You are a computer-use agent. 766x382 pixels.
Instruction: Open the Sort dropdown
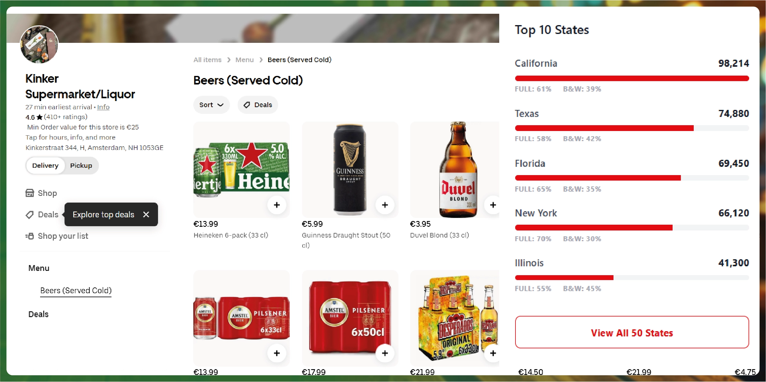coord(211,105)
